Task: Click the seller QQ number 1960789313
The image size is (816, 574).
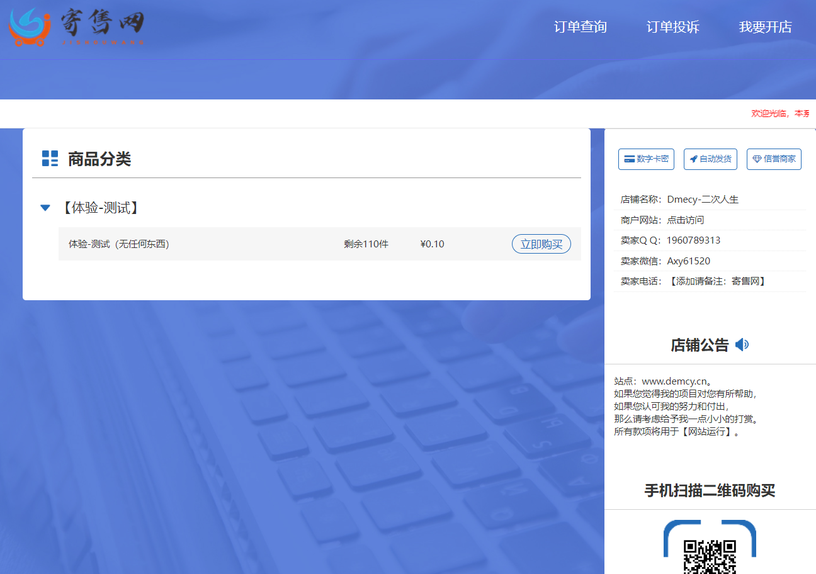Action: click(694, 240)
